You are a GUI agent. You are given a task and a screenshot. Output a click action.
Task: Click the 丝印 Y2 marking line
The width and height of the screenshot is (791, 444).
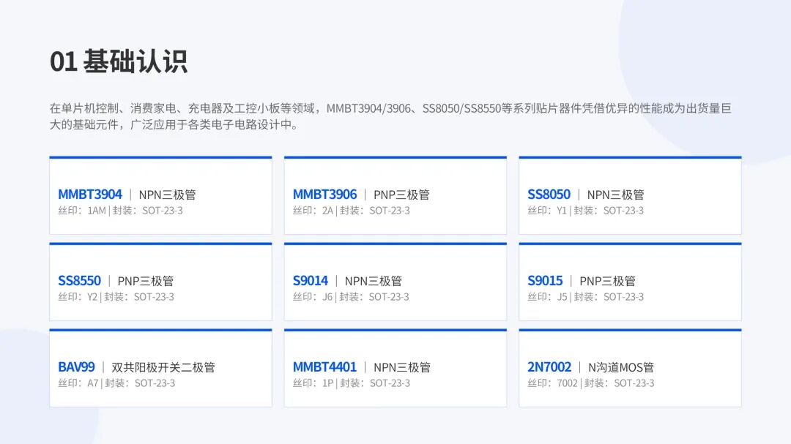coord(116,297)
